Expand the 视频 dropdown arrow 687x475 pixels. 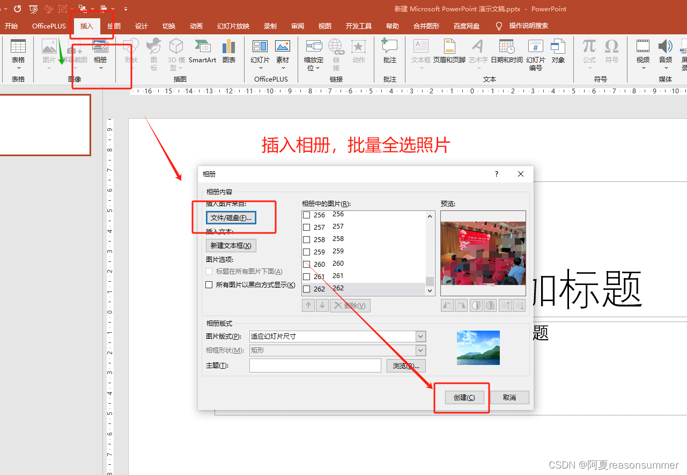643,68
